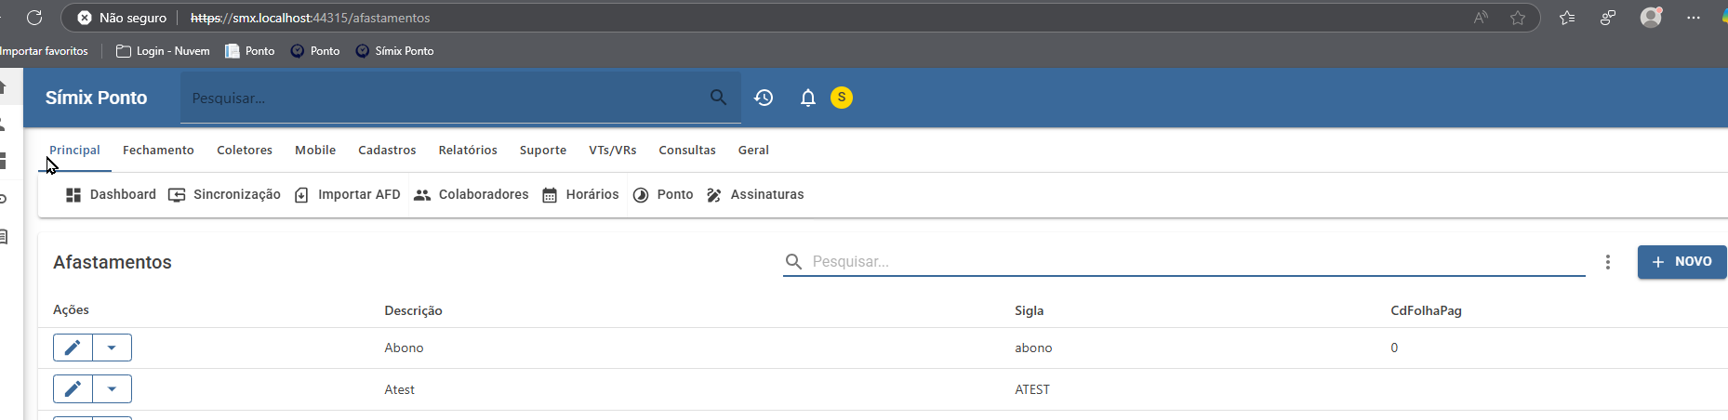Sort by the Sigla column header
The height and width of the screenshot is (420, 1728).
tap(1030, 310)
